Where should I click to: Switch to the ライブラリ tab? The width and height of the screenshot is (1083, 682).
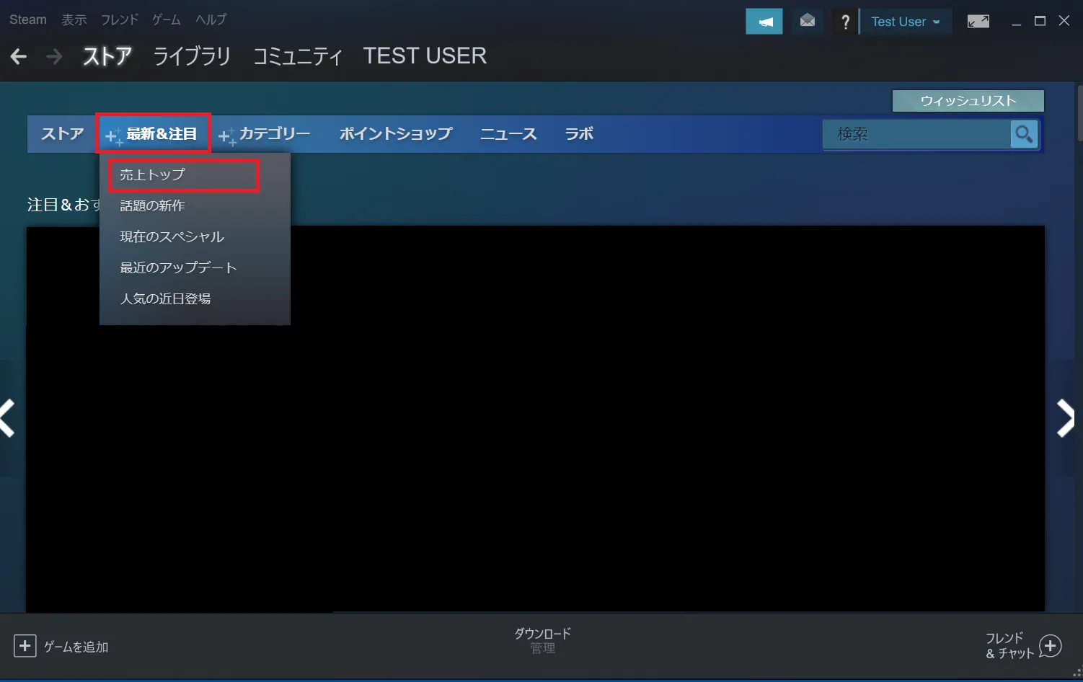click(x=192, y=56)
